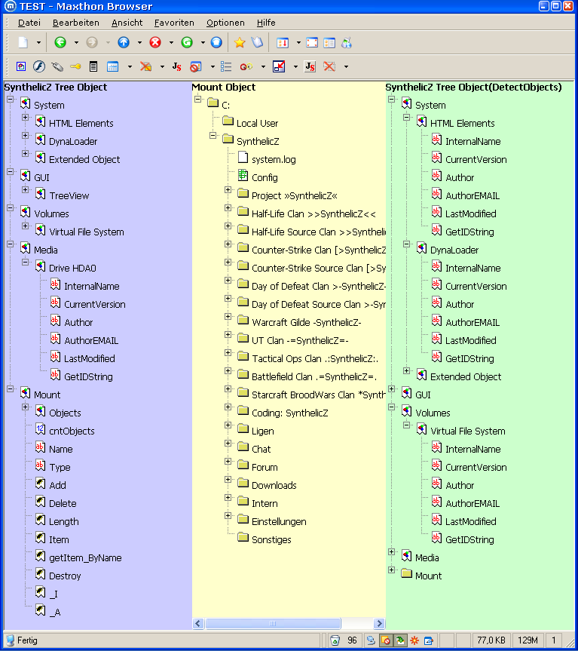Toggle full screen toolbar icon
The width and height of the screenshot is (578, 651).
pos(312,42)
